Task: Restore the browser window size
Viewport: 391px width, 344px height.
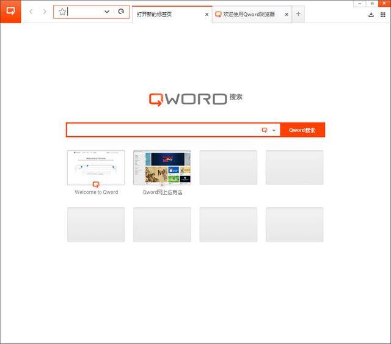Action: click(372, 4)
